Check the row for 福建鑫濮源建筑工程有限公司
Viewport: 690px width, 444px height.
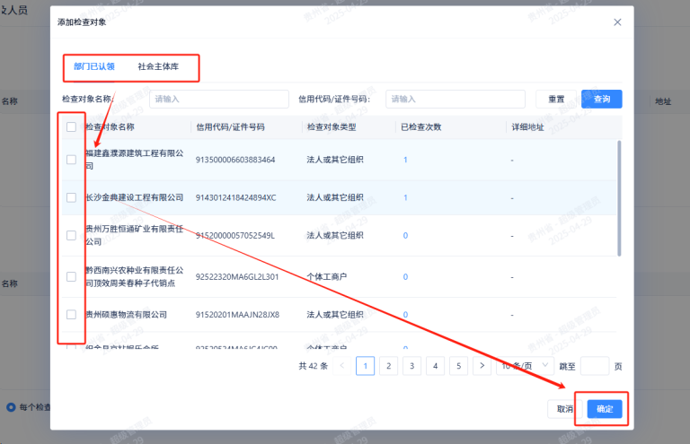71,160
